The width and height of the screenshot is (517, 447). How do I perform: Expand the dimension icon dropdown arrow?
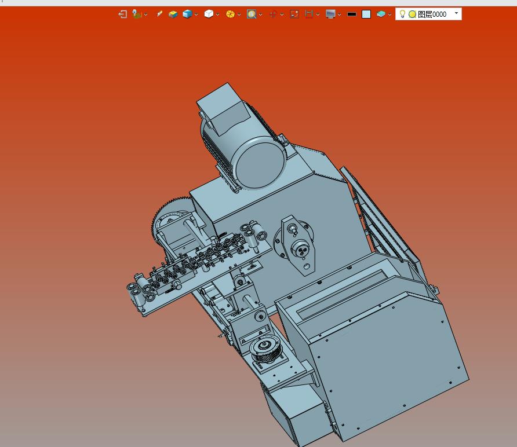point(318,14)
